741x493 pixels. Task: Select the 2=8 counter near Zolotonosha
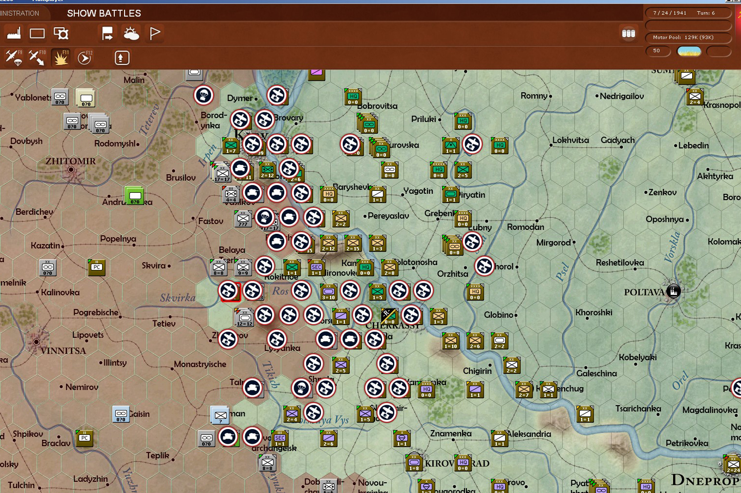point(389,268)
